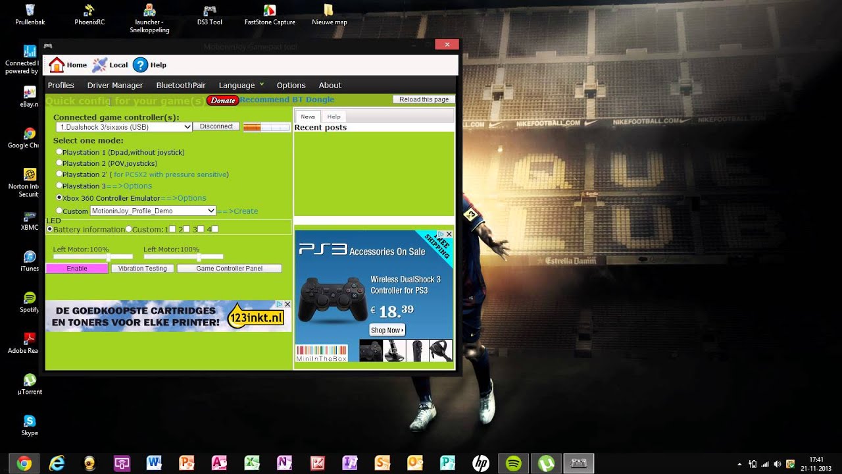Image resolution: width=842 pixels, height=474 pixels.
Task: Select the Playstation 3 mode radio
Action: [59, 186]
